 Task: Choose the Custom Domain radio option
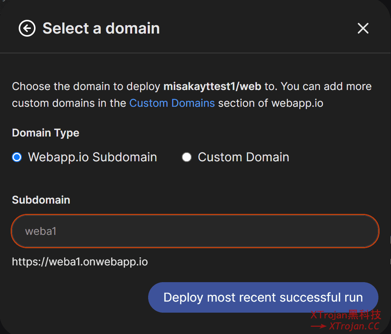pyautogui.click(x=186, y=157)
